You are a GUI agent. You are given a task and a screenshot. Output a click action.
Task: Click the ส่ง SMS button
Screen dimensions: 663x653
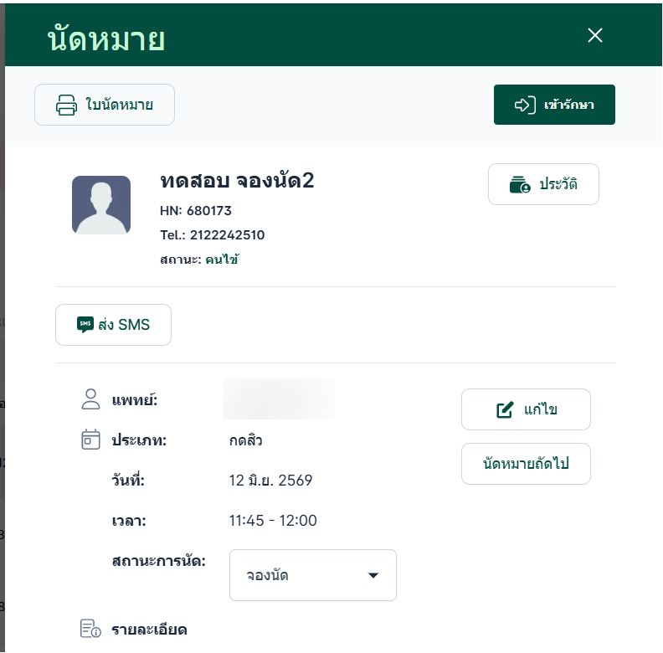(x=113, y=325)
